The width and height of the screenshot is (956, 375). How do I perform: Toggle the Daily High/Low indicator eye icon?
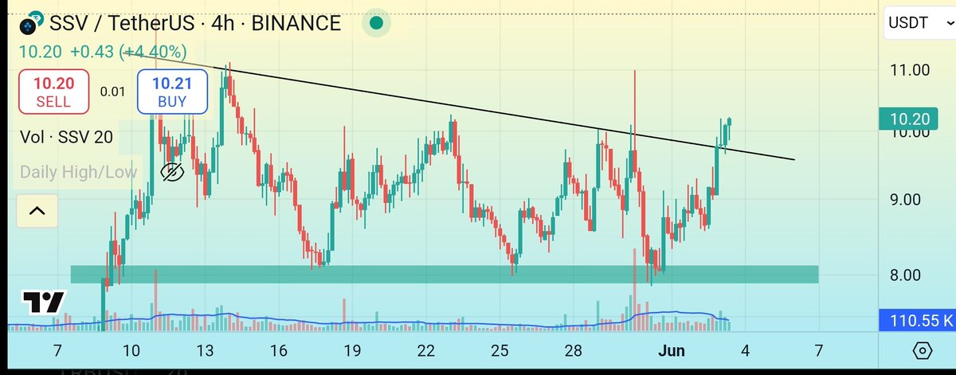pos(172,171)
